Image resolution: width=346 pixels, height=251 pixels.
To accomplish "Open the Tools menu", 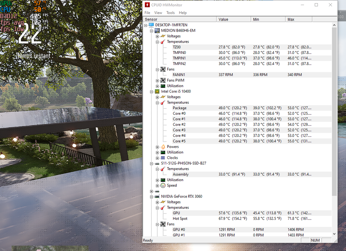I will point(170,13).
